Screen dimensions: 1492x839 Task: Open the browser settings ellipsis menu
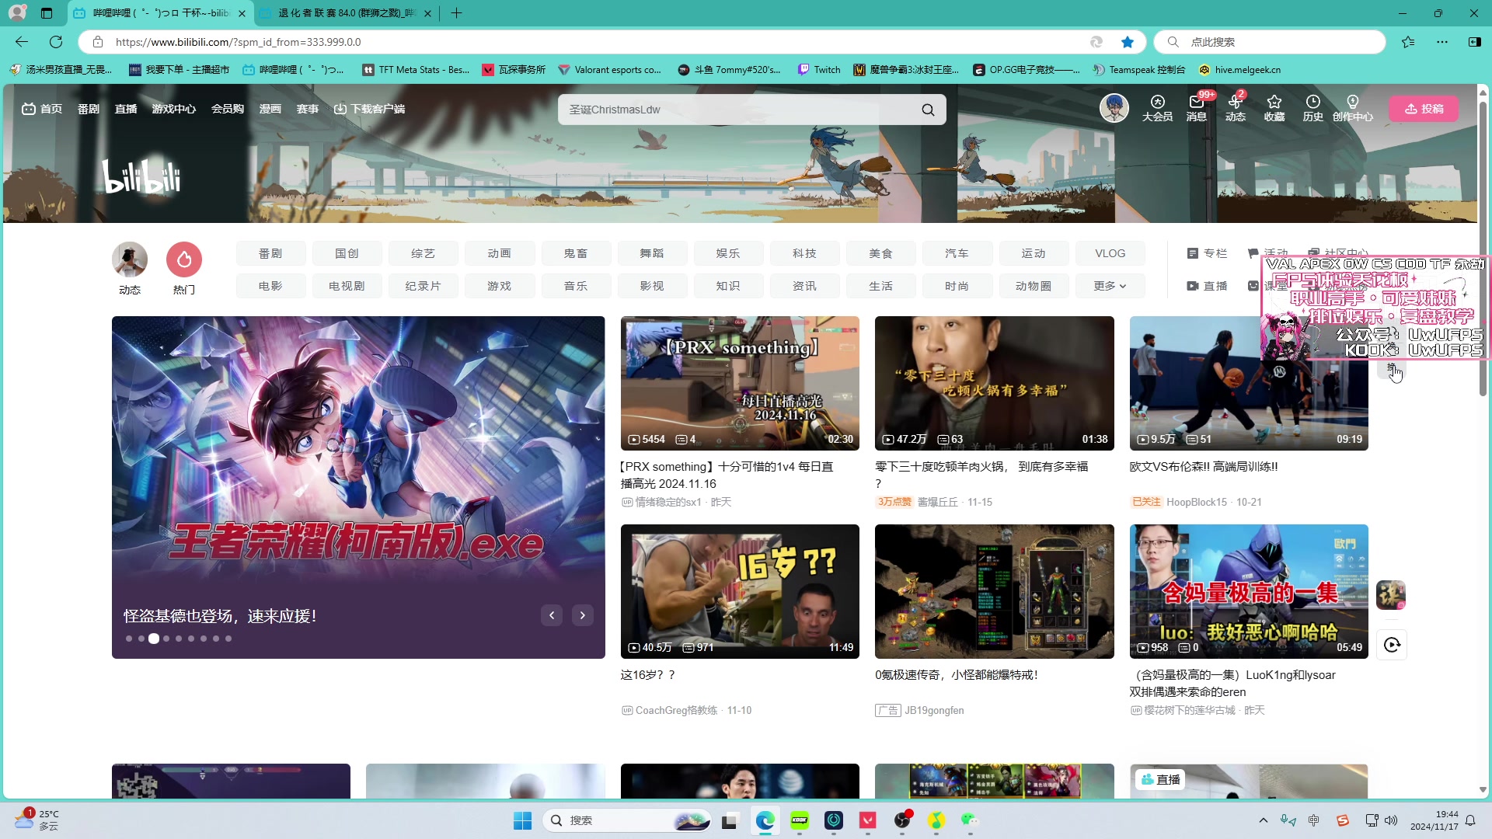point(1442,42)
